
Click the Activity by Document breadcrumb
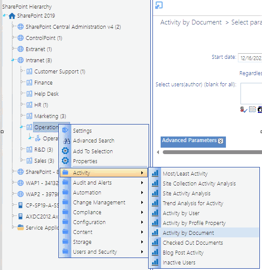click(191, 22)
